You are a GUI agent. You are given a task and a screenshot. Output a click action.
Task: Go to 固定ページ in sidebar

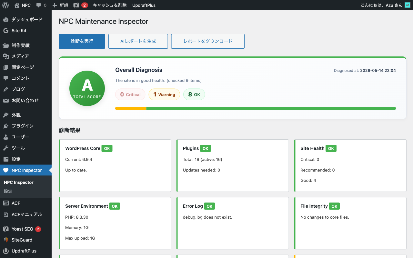pos(26,67)
